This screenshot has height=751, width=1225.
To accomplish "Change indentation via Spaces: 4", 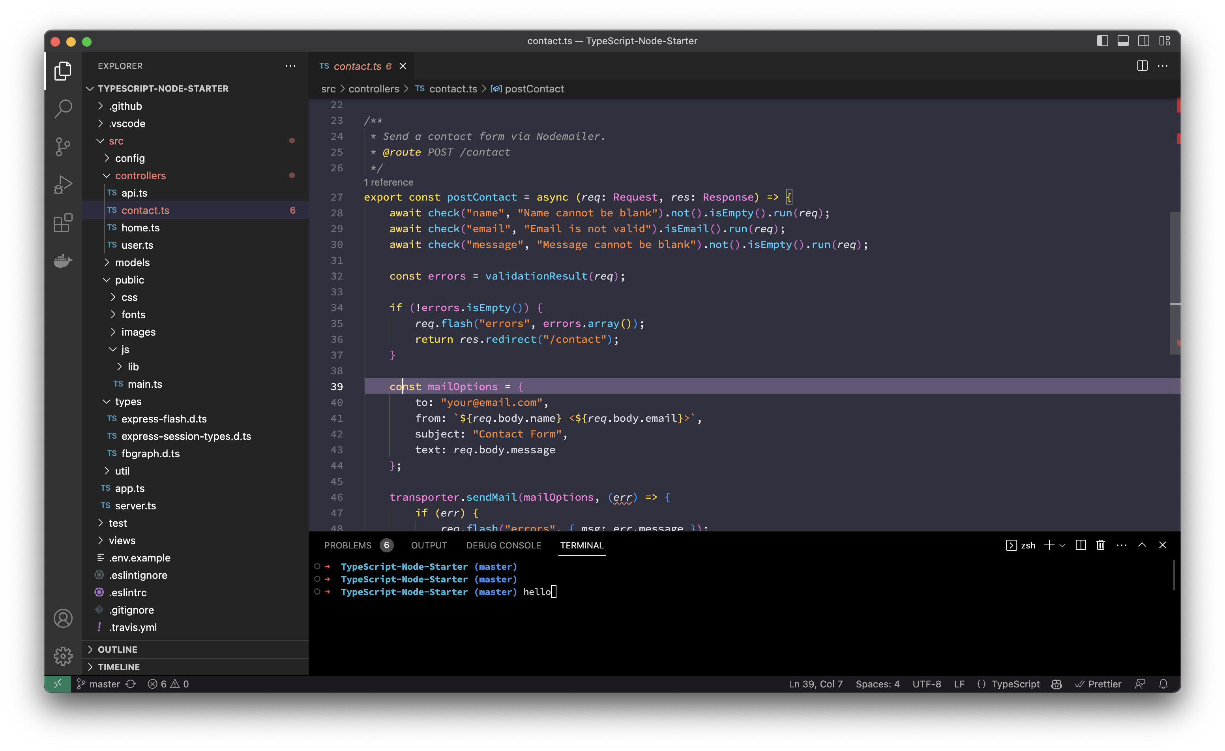I will (877, 684).
